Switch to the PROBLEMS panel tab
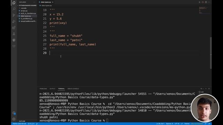The height and width of the screenshot is (125, 223). pos(43,89)
